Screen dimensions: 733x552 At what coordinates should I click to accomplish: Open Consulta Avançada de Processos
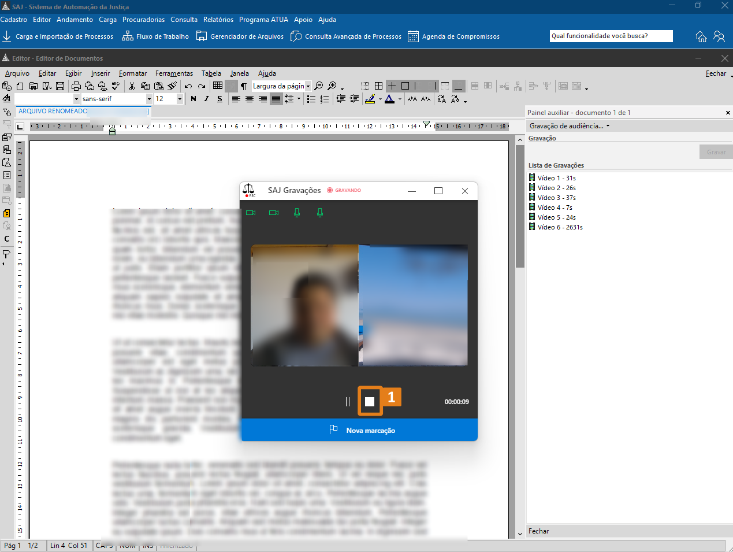point(345,36)
